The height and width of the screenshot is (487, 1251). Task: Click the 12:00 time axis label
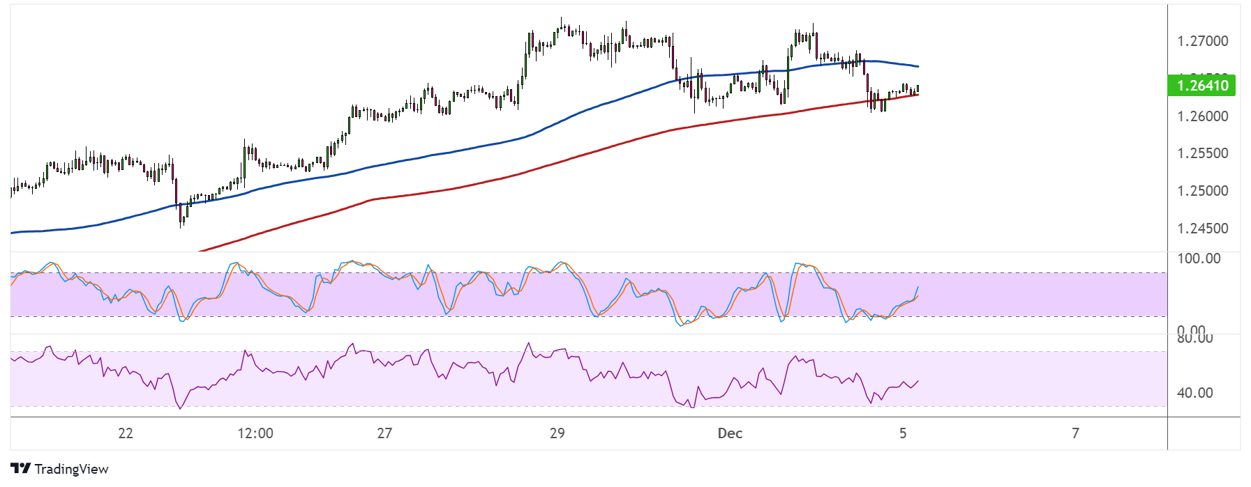pyautogui.click(x=255, y=433)
